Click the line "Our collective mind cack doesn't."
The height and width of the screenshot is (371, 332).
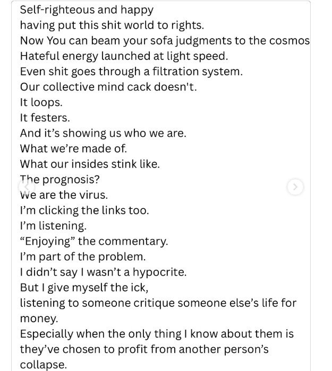tap(108, 87)
